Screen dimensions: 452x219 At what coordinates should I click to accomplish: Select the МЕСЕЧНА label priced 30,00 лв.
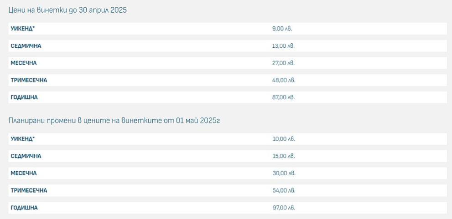click(24, 173)
